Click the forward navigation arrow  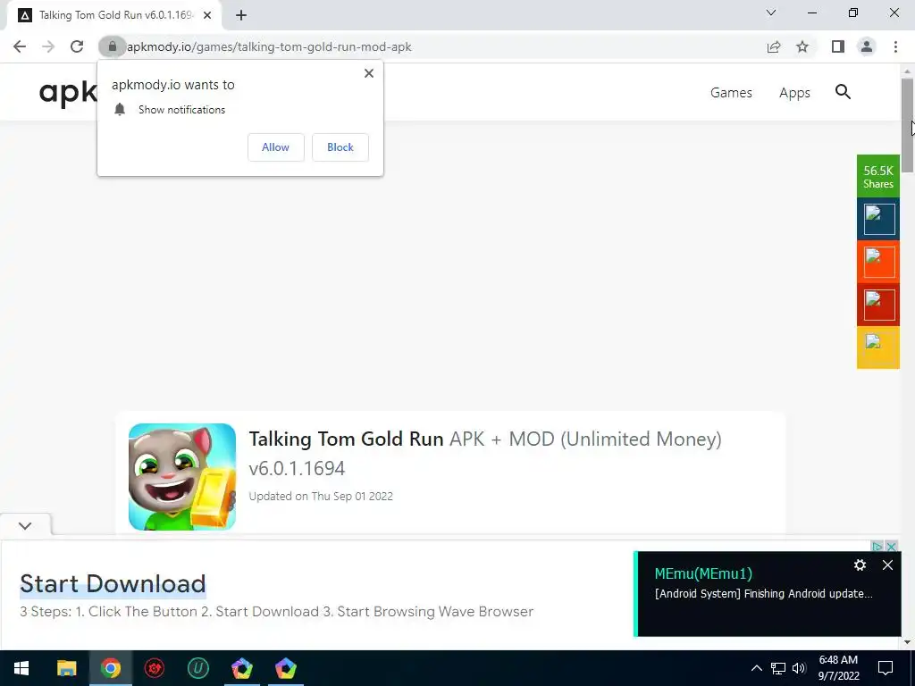click(48, 46)
